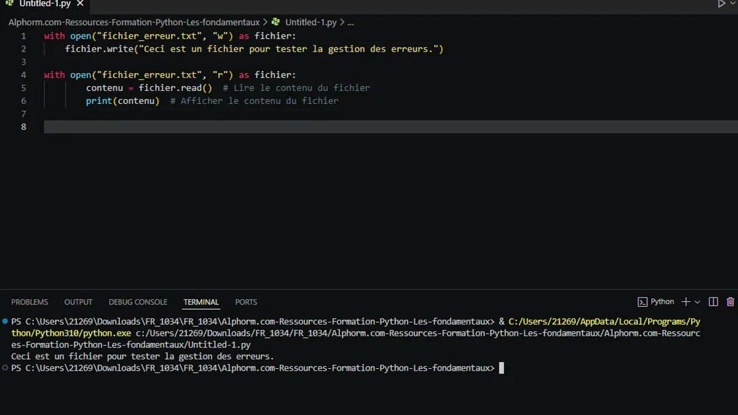Focus the terminal prompt cursor
This screenshot has height=415, width=738.
coord(501,368)
